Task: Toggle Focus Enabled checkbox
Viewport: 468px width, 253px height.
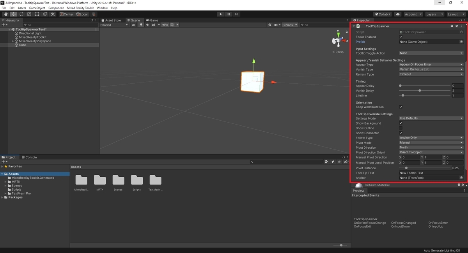Action: 401,37
